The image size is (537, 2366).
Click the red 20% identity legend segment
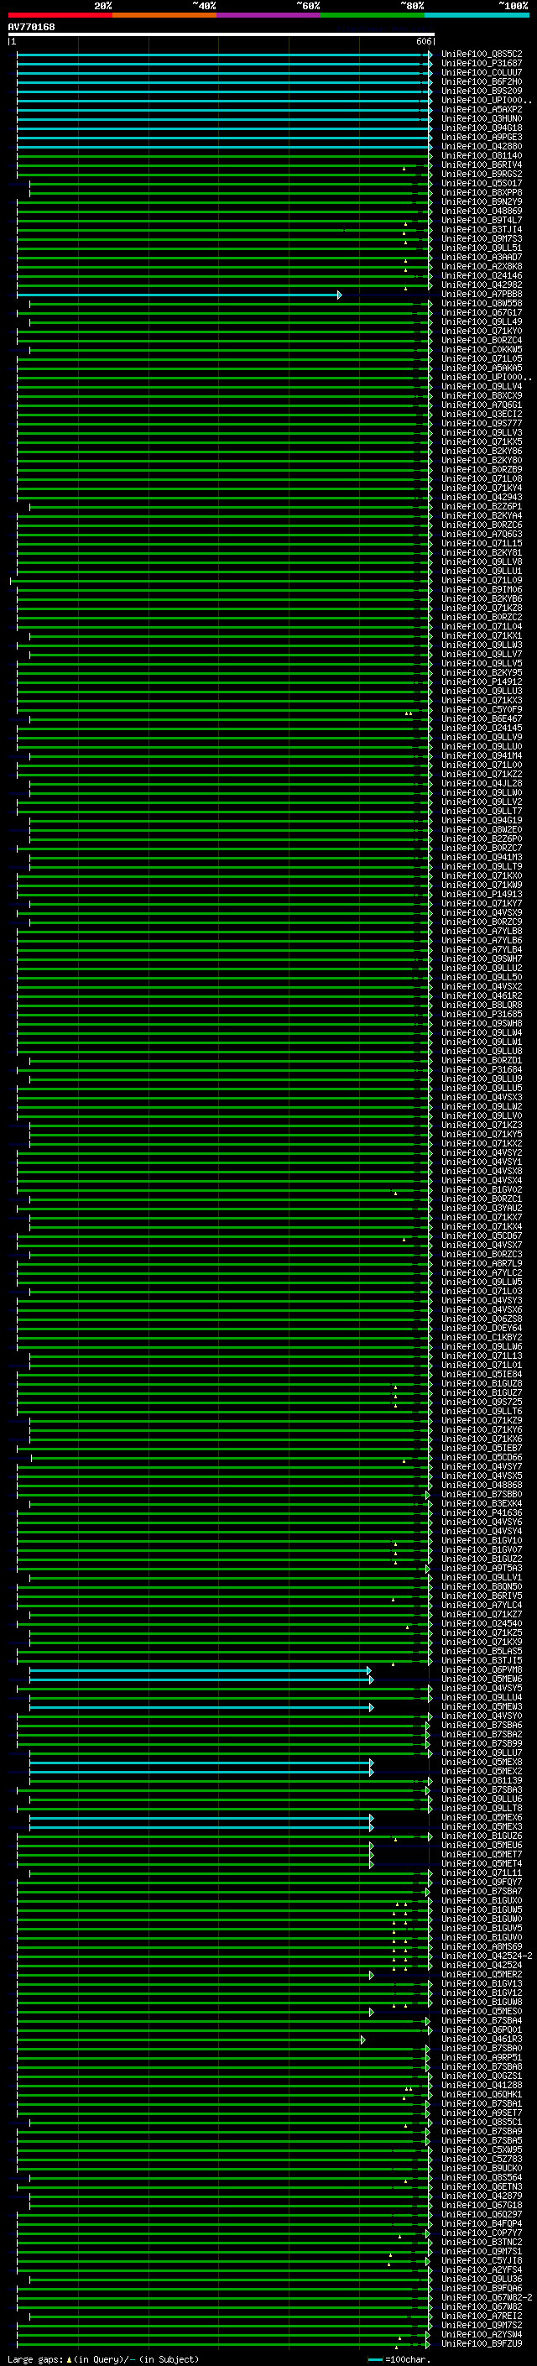[x=60, y=15]
